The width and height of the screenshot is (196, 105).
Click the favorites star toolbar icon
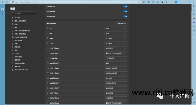pos(153,2)
